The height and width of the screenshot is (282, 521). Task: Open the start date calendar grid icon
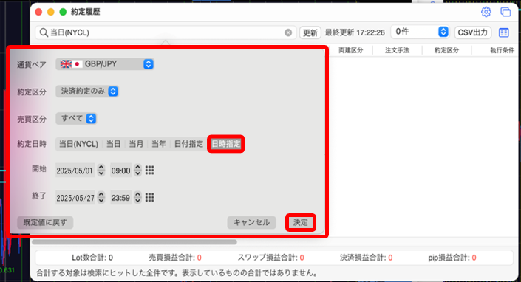[149, 171]
